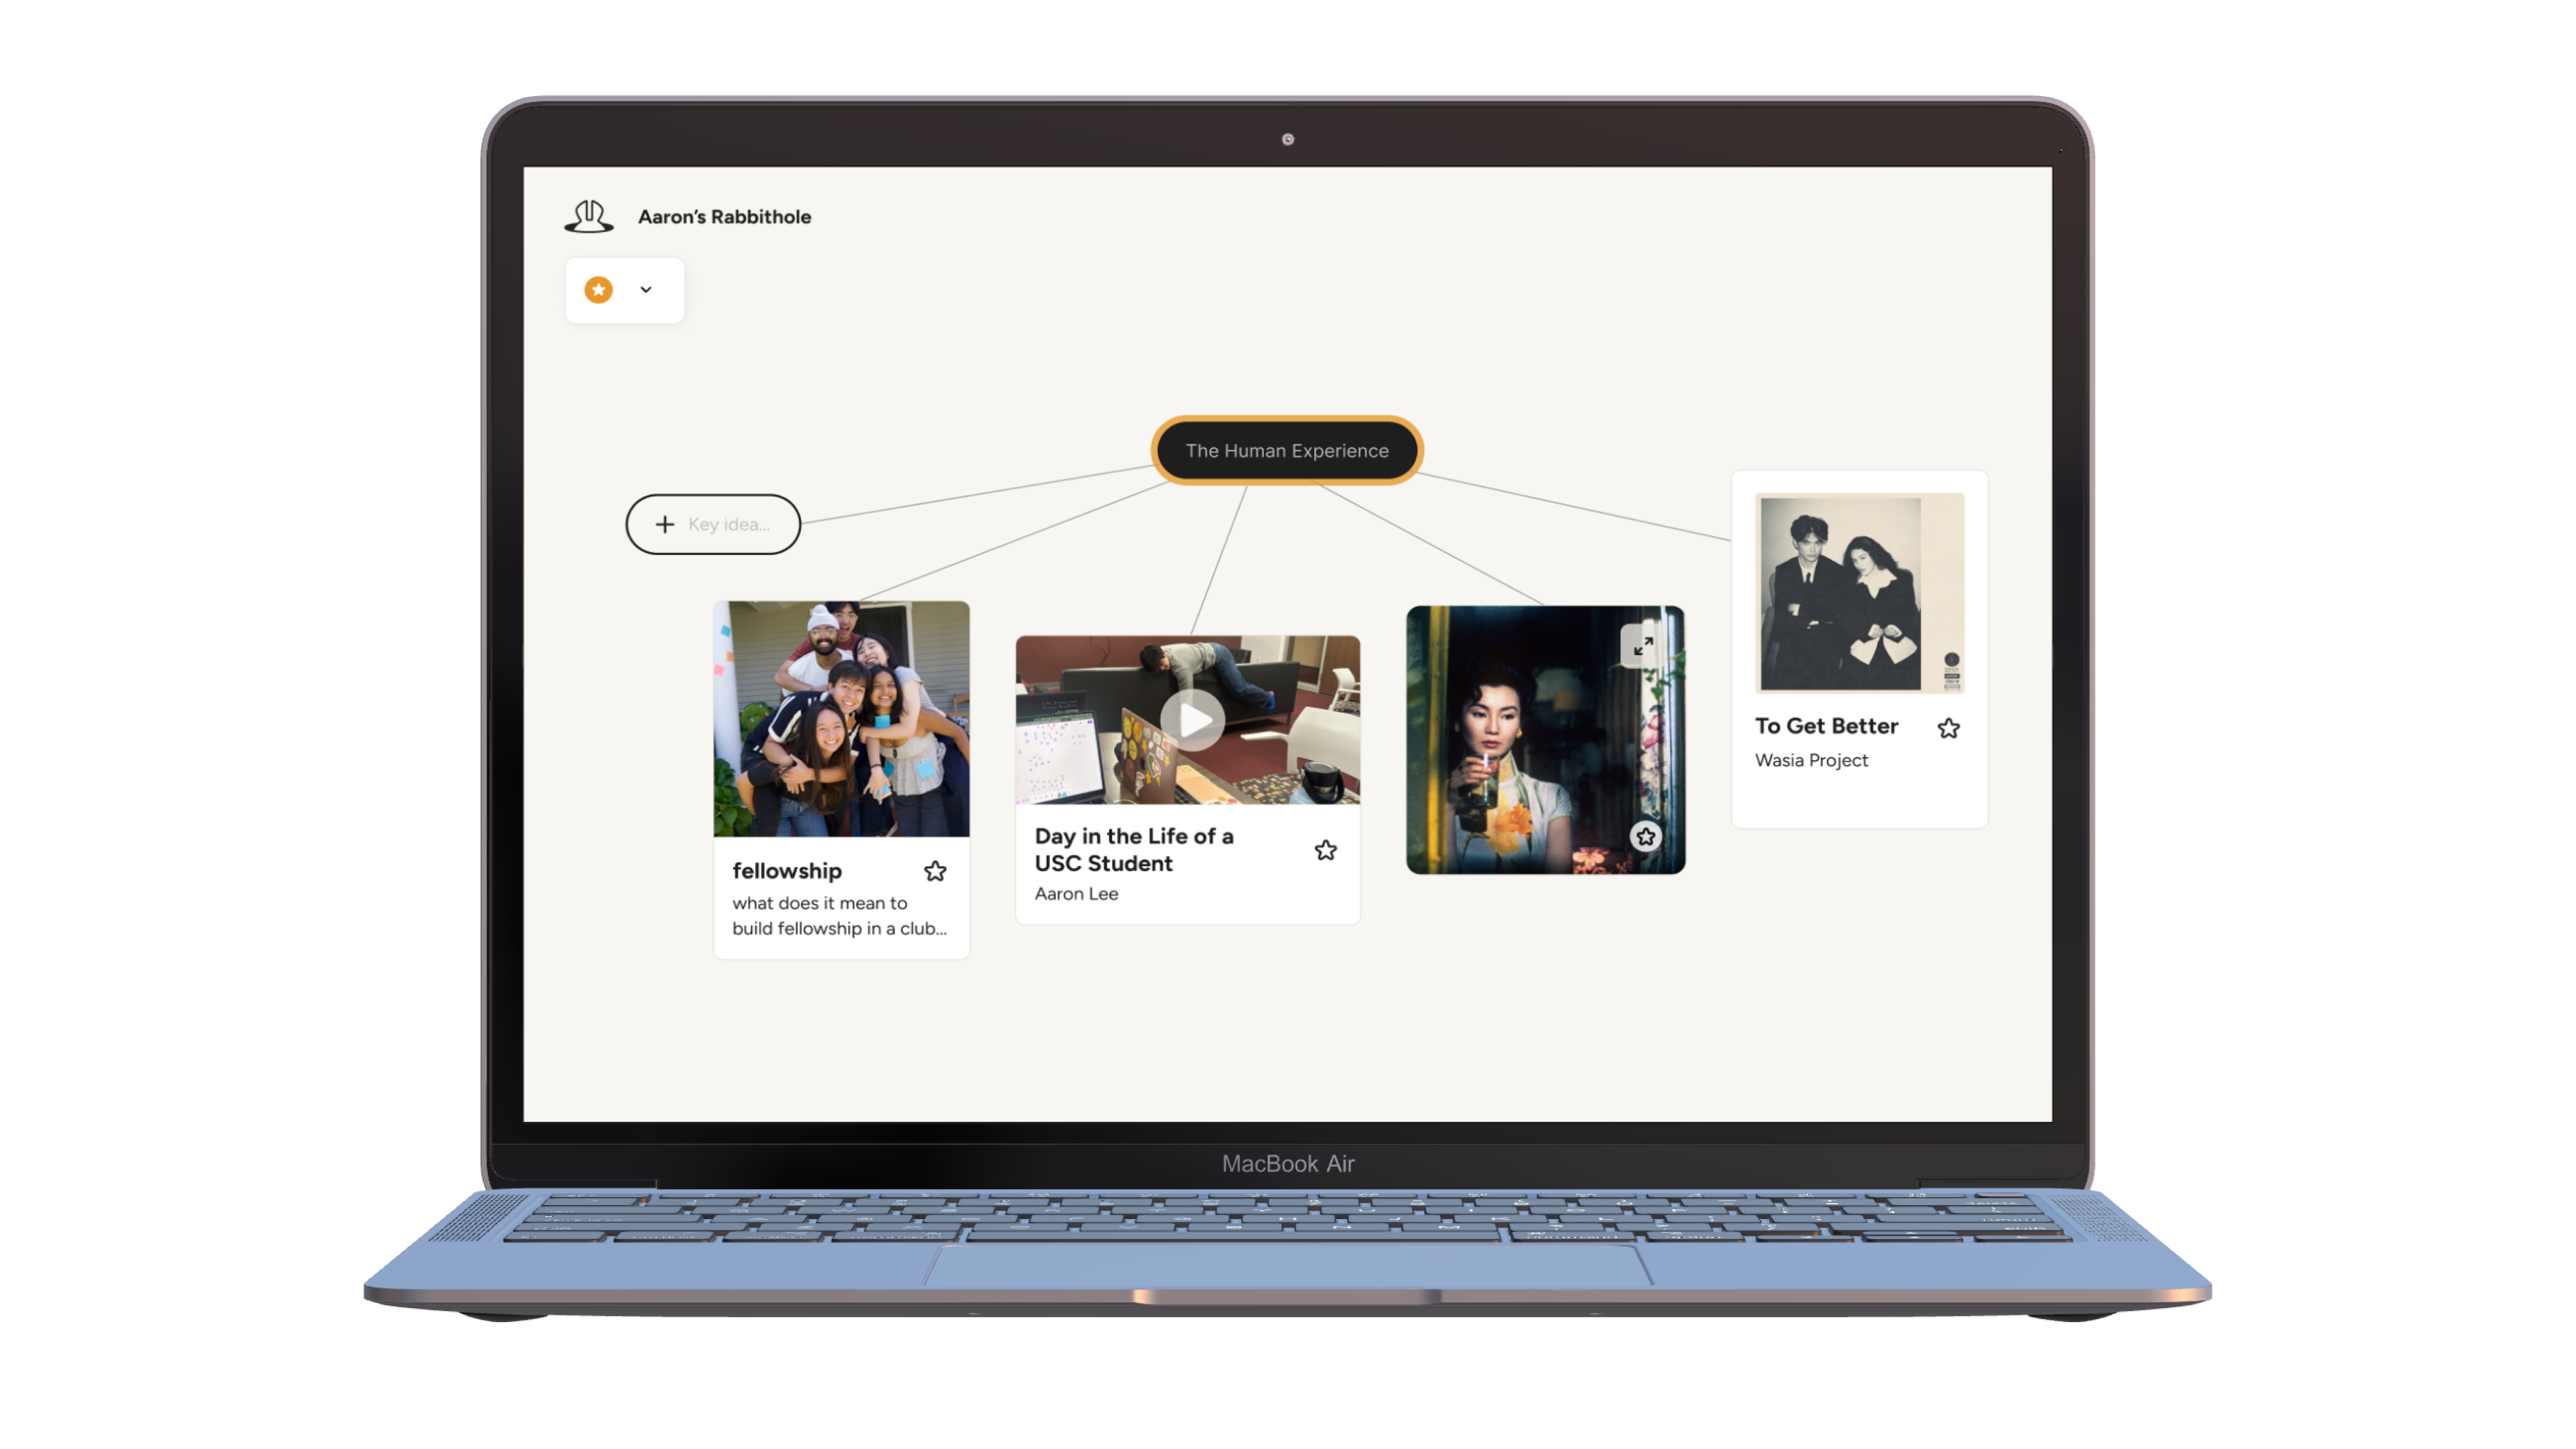
Task: Expand the portrait image to fullscreen
Action: (x=1643, y=647)
